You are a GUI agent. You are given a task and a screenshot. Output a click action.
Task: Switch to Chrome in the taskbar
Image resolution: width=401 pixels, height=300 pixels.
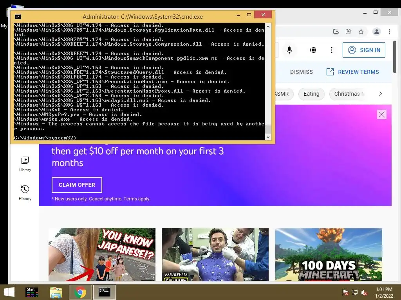point(80,292)
